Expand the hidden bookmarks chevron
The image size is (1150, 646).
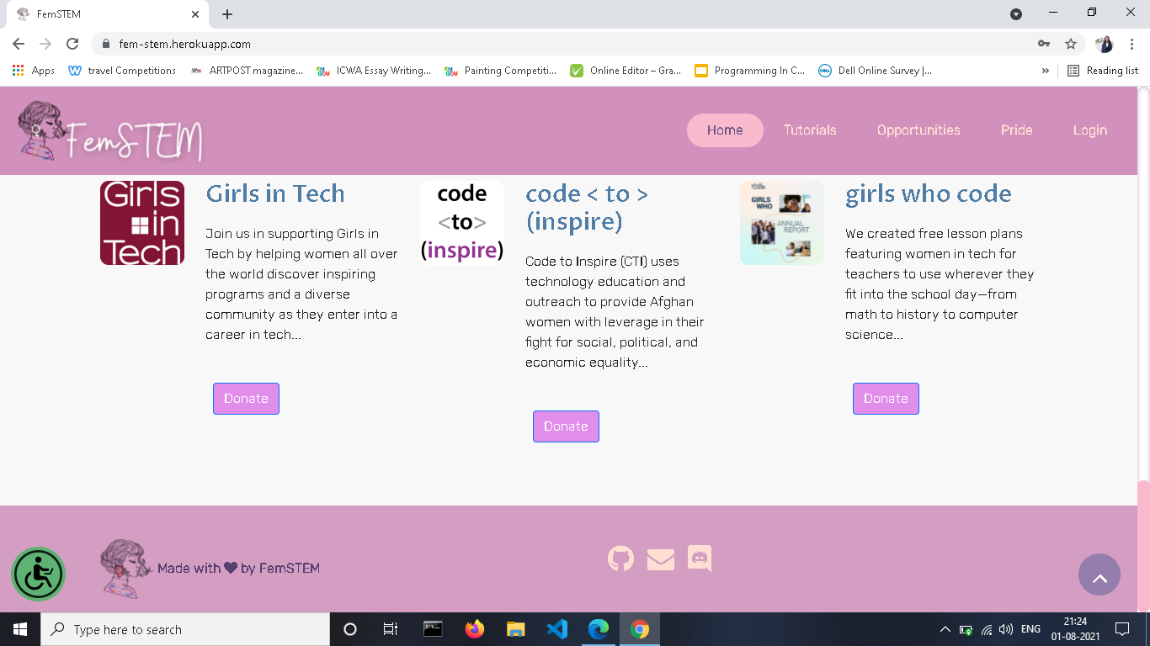tap(1046, 71)
